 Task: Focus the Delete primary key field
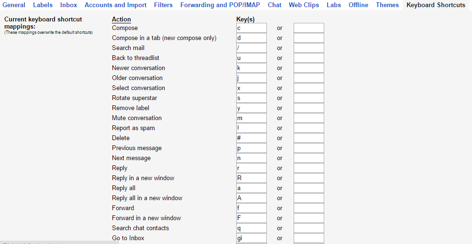(x=251, y=138)
